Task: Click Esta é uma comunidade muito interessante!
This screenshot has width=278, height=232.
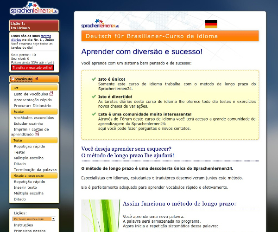Action: (x=145, y=114)
